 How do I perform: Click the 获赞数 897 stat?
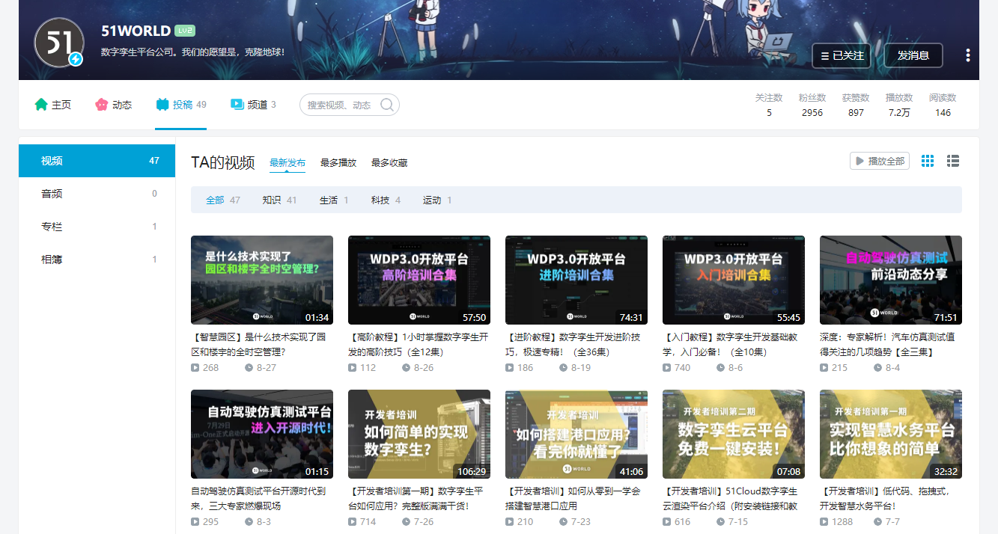pos(856,105)
